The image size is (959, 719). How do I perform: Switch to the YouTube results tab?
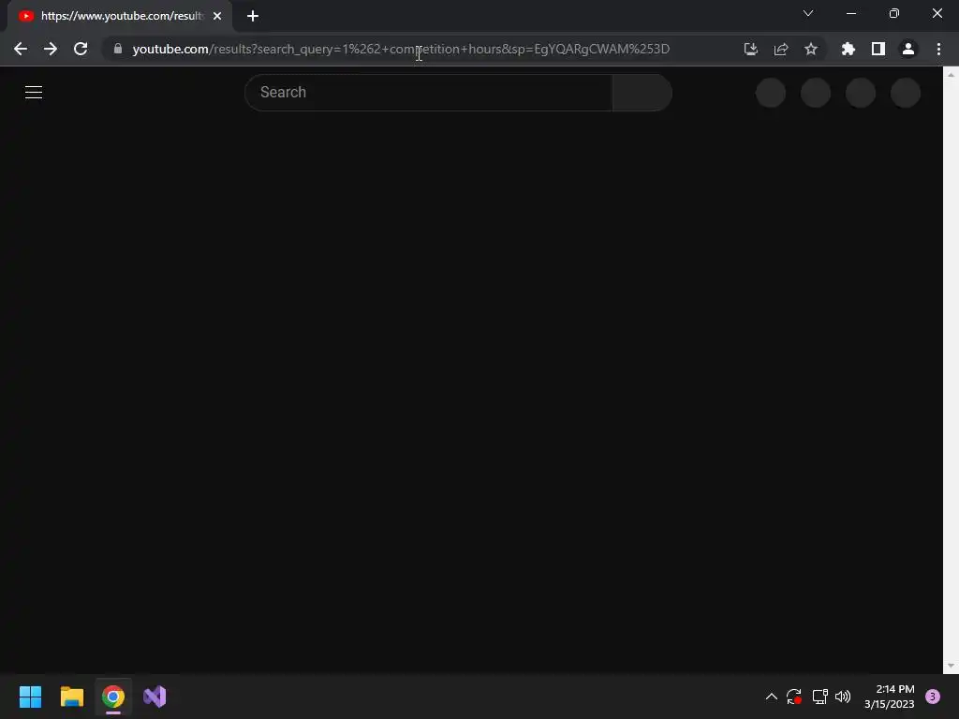(120, 16)
